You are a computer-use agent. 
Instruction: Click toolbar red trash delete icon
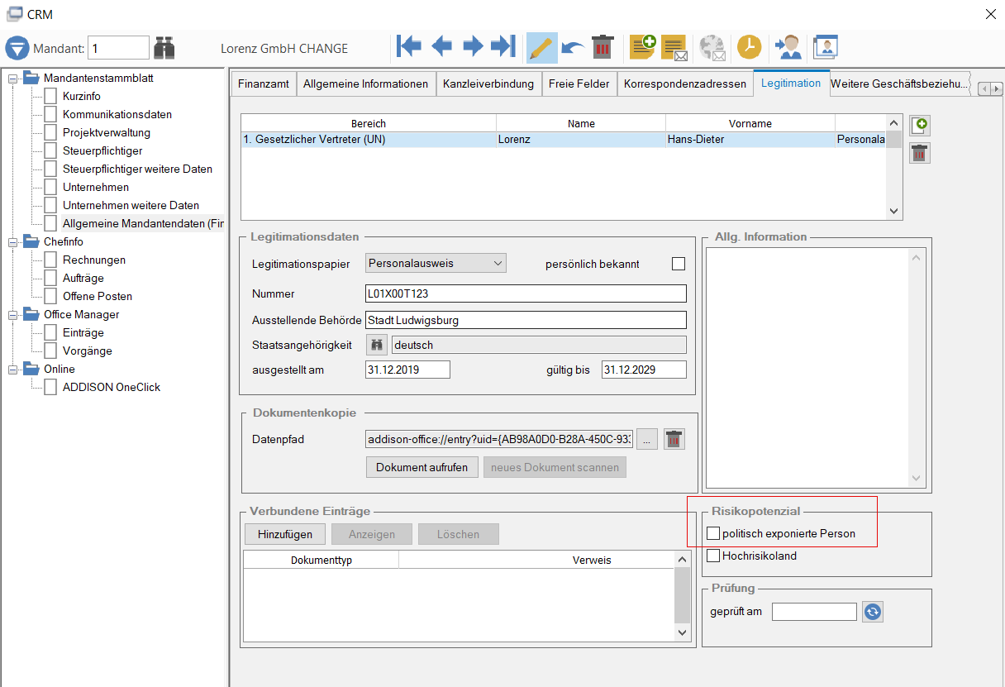click(x=603, y=47)
